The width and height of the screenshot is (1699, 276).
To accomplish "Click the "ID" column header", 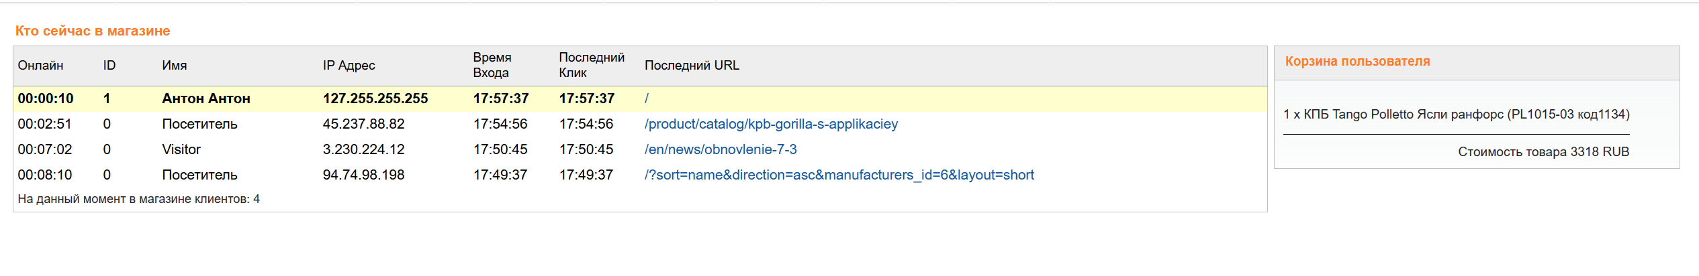I will coord(109,66).
